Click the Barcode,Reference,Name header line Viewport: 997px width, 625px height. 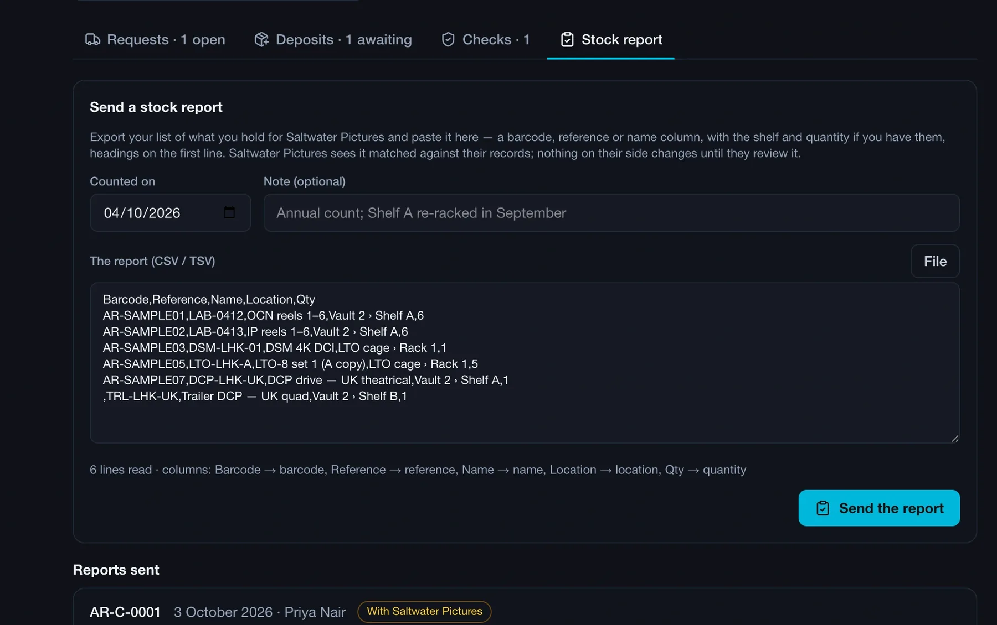click(x=209, y=299)
